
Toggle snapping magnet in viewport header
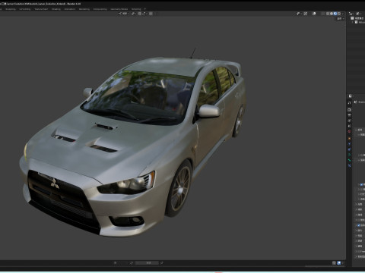[140, 14]
